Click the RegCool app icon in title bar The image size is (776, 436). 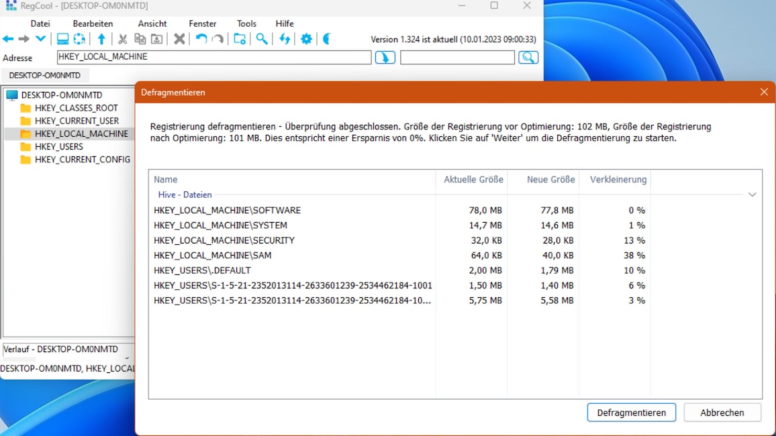tap(11, 5)
